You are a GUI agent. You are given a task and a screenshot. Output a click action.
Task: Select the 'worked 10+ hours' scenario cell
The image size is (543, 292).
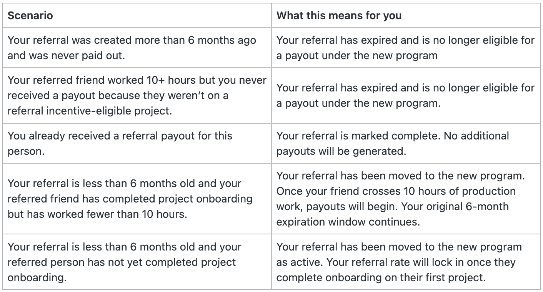coord(137,95)
